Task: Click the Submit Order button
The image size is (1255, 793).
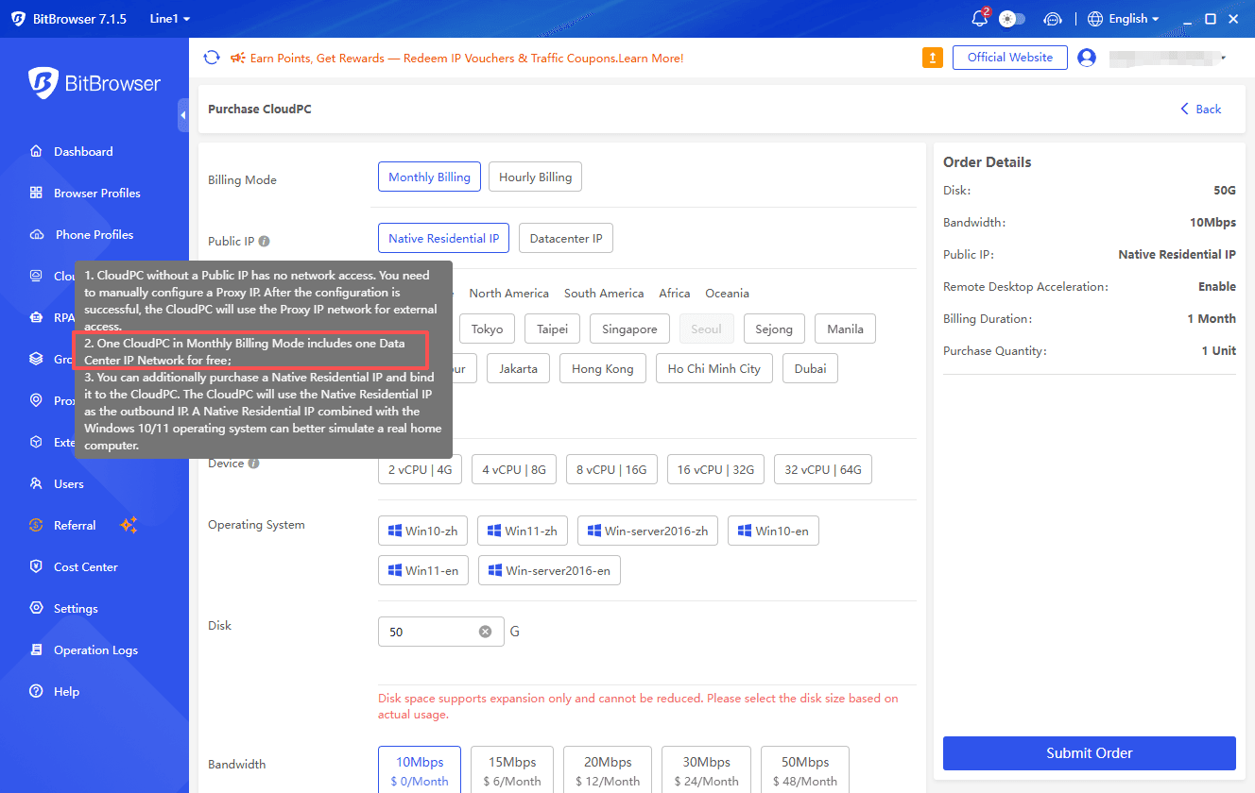Action: click(x=1089, y=752)
